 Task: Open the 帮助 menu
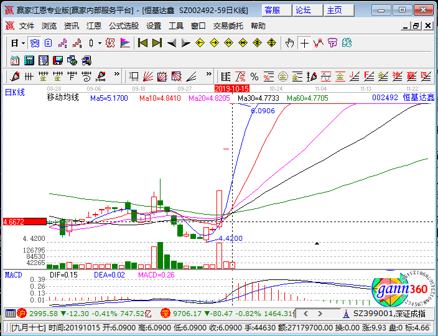click(258, 26)
